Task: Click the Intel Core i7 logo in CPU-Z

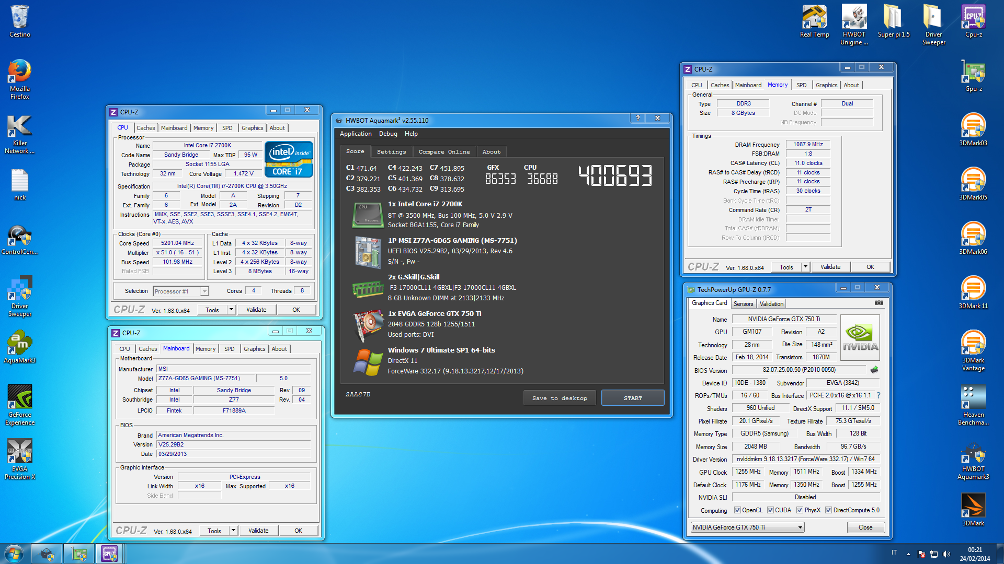Action: click(x=289, y=159)
